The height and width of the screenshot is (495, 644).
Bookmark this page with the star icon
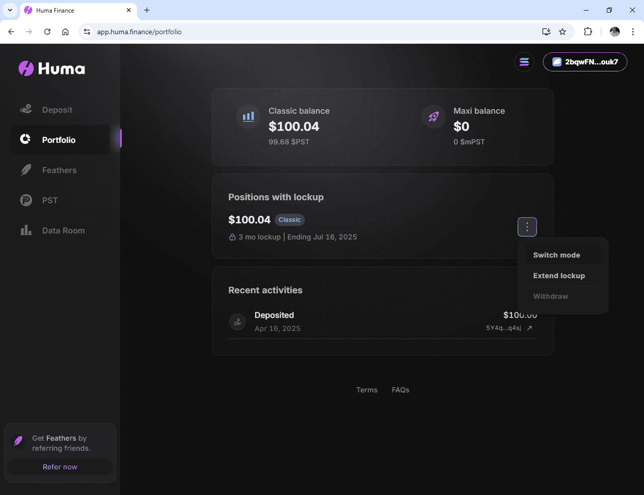pos(562,32)
